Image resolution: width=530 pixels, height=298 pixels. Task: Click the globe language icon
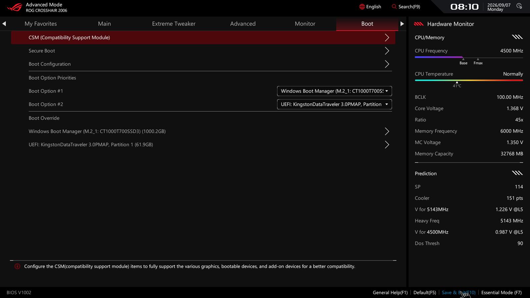(x=362, y=7)
